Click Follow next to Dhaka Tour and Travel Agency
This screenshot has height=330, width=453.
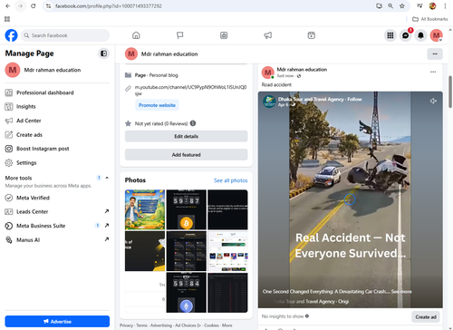[x=354, y=99]
